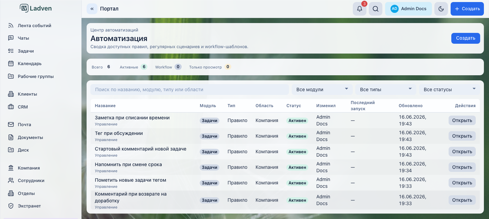This screenshot has width=489, height=219.
Task: Click Создать in the Автоматизация header
Action: point(466,38)
